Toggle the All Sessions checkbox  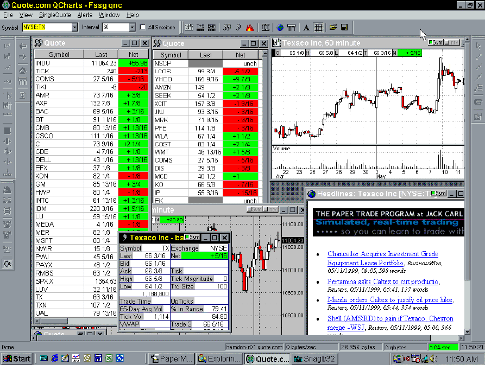click(143, 27)
